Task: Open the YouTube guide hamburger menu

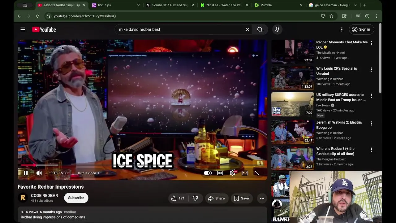Action: tap(23, 30)
